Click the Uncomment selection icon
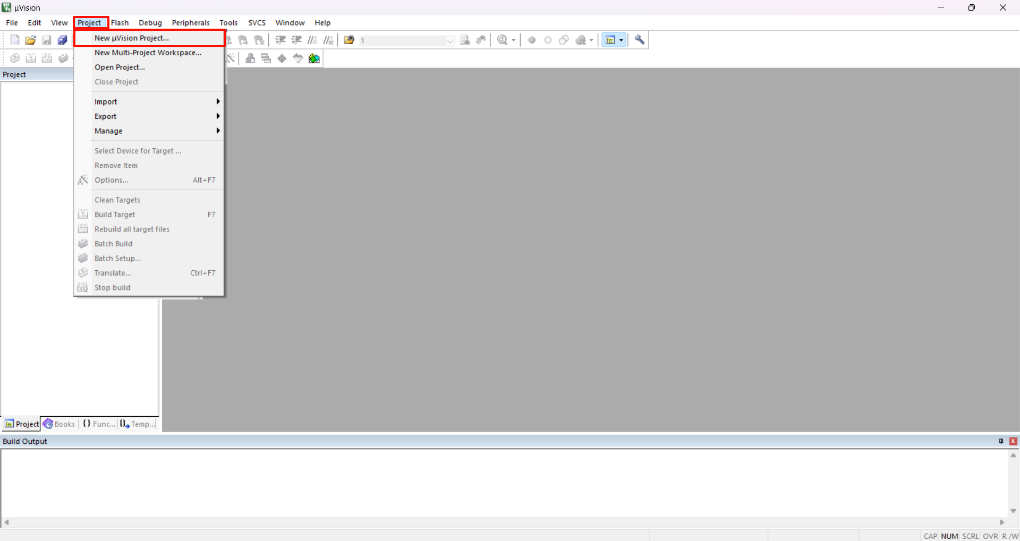 coord(328,40)
